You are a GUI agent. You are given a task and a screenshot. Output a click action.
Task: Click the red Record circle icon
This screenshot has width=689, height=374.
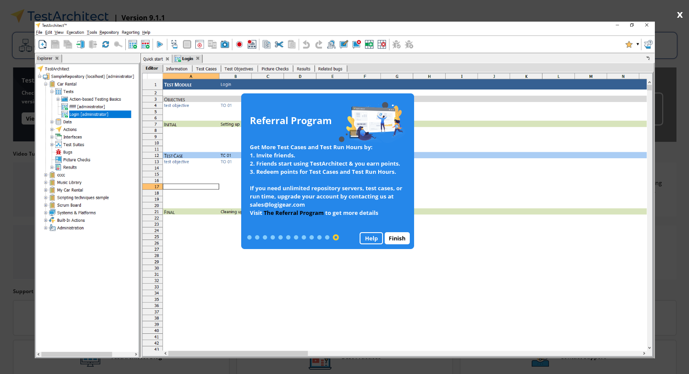[239, 44]
